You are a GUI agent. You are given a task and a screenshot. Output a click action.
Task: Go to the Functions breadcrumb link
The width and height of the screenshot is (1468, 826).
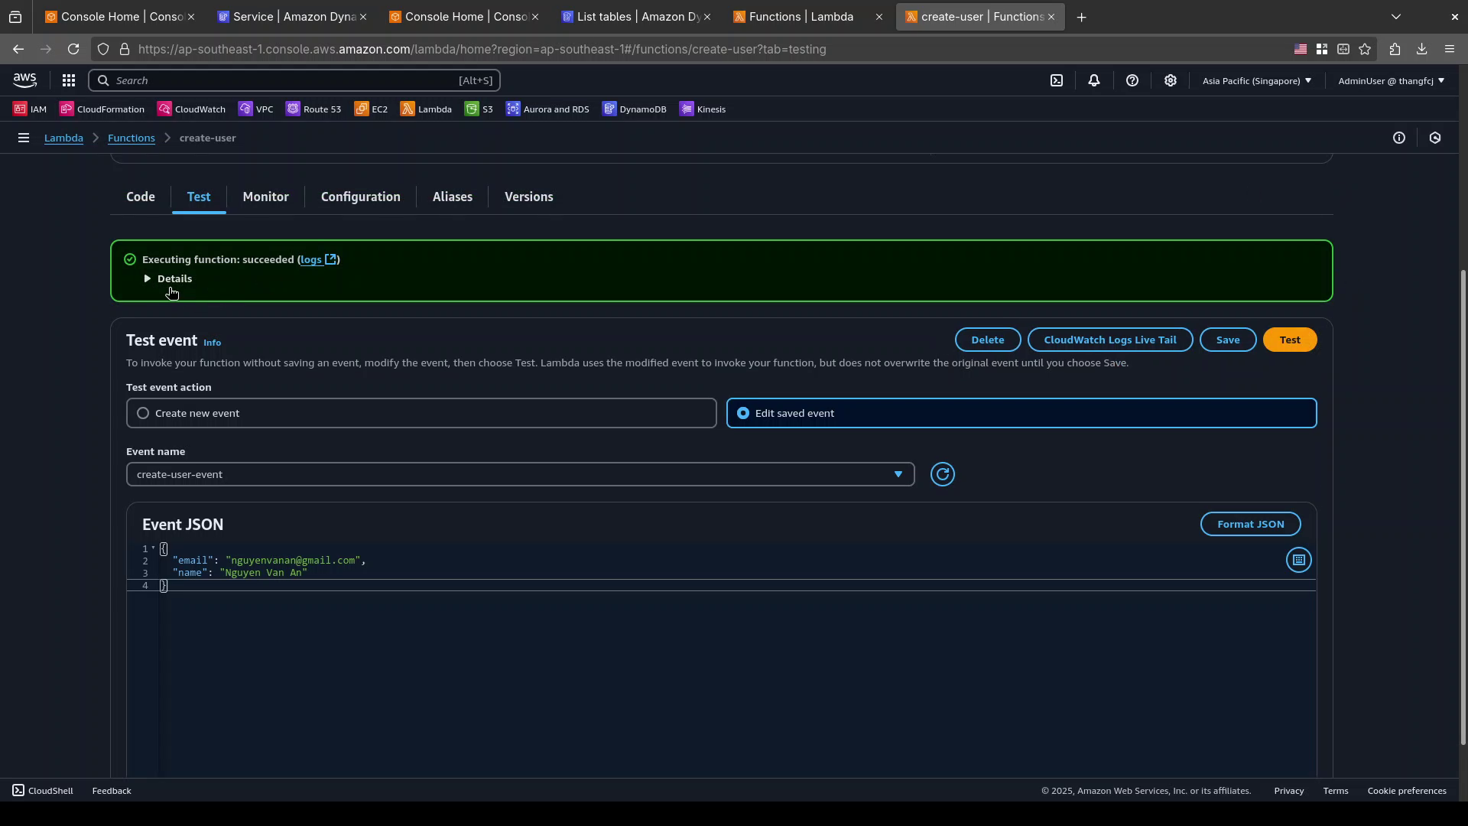pyautogui.click(x=132, y=138)
